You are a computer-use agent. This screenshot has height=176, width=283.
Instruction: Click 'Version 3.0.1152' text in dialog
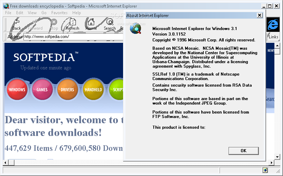169,34
